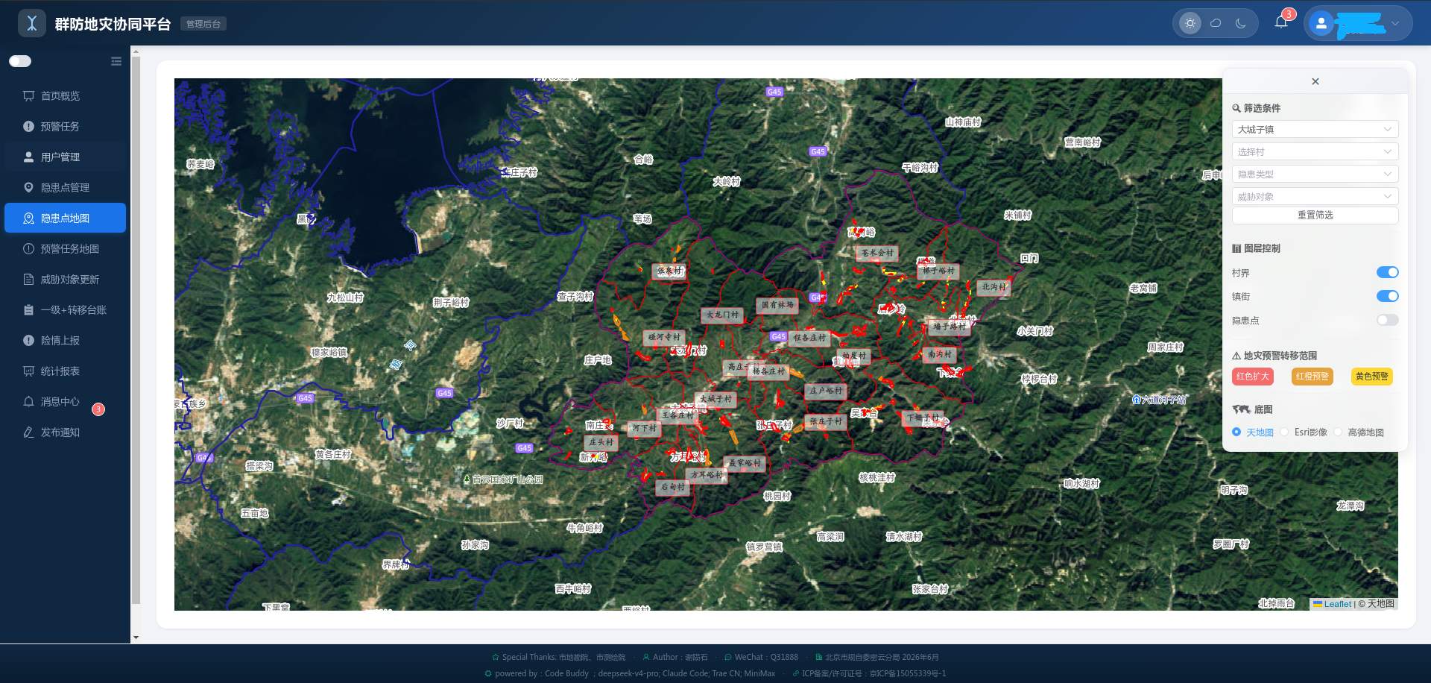Image resolution: width=1431 pixels, height=683 pixels.
Task: Click the user avatar icon
Action: [1321, 23]
